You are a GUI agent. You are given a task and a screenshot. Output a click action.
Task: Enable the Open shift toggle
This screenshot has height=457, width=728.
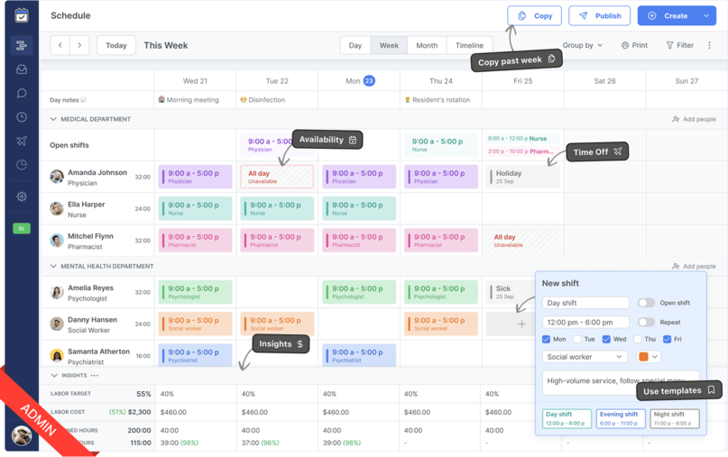[646, 303]
